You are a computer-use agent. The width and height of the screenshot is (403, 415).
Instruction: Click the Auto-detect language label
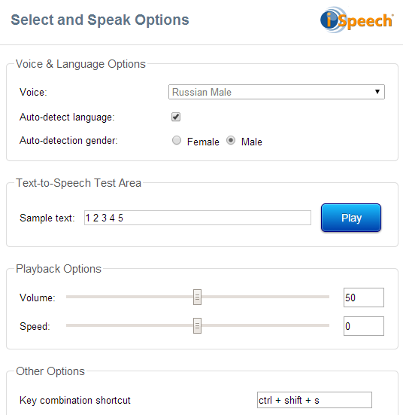67,117
